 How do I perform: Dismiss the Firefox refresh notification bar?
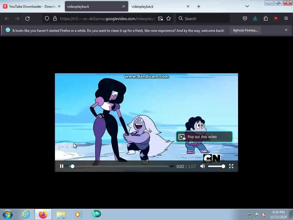[286, 30]
